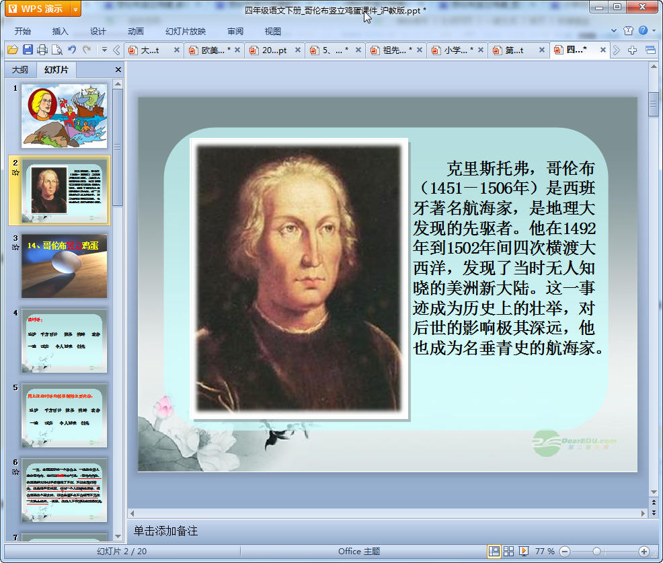Select slide 1 thumbnail with cartoon ships
This screenshot has width=663, height=563.
pos(65,116)
